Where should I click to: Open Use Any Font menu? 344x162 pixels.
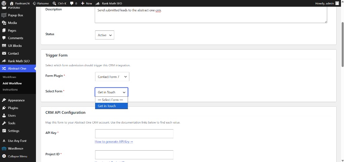point(18,141)
